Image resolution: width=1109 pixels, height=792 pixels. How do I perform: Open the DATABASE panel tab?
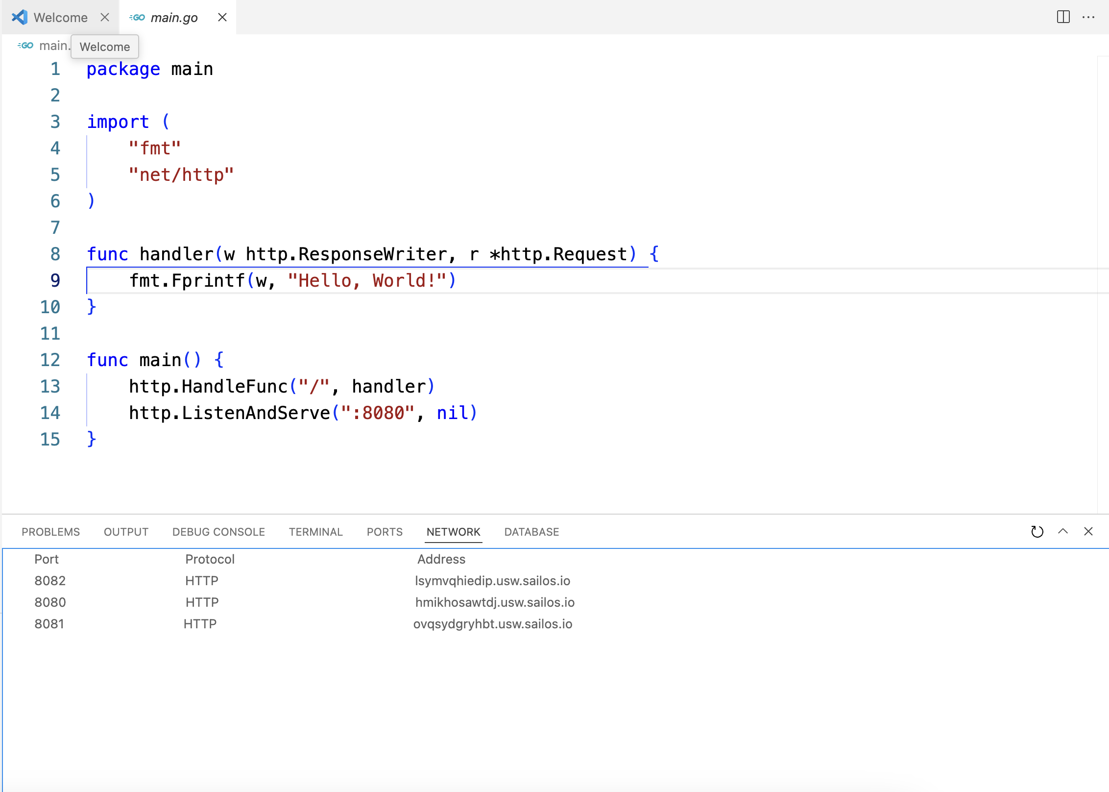(531, 532)
